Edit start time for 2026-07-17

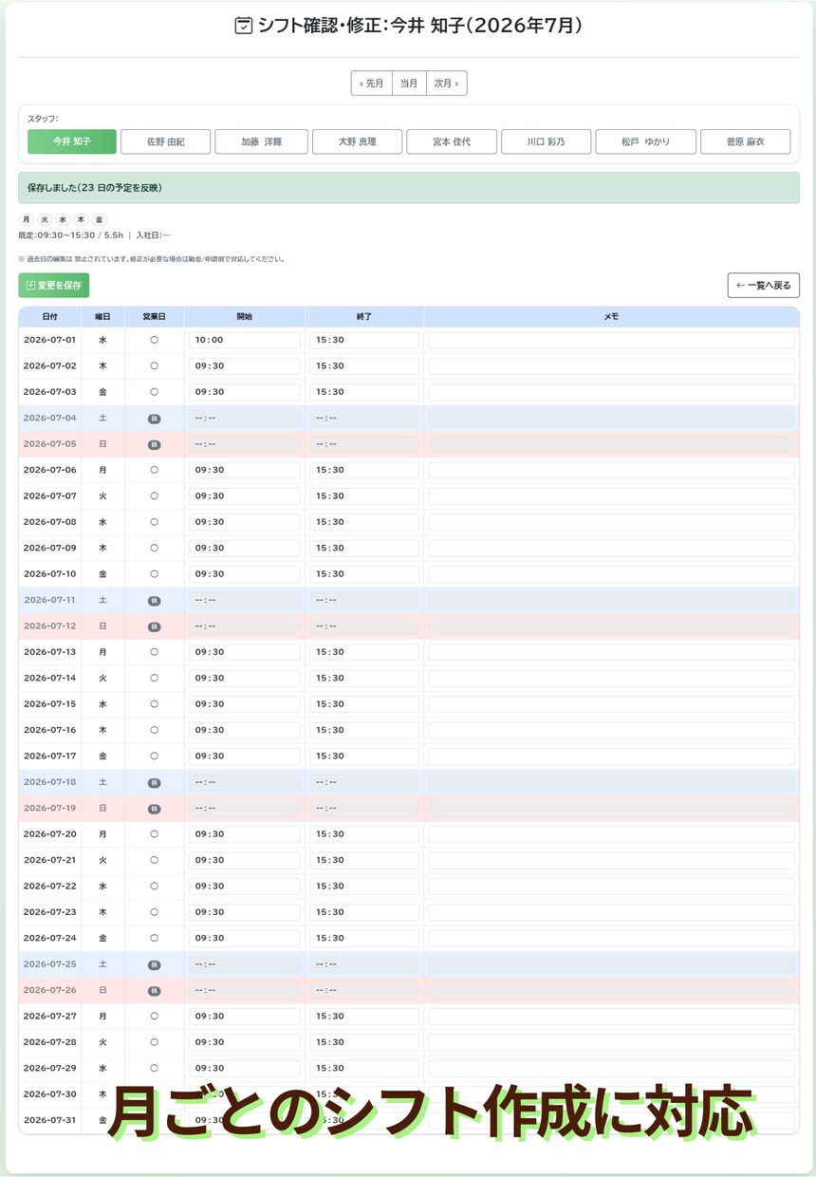tap(245, 757)
